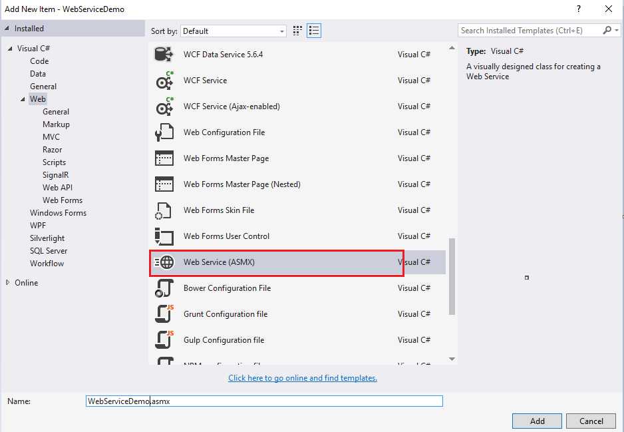This screenshot has width=624, height=432.
Task: Click the Web Forms Master Page icon
Action: pyautogui.click(x=164, y=158)
